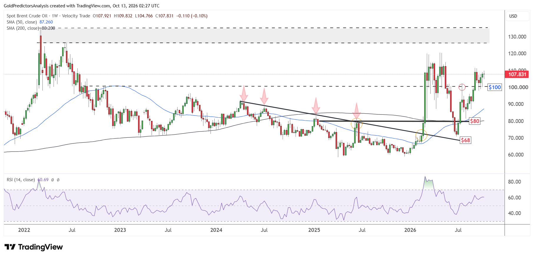Select the Spot Brent Crude Oil title

(x=27, y=16)
